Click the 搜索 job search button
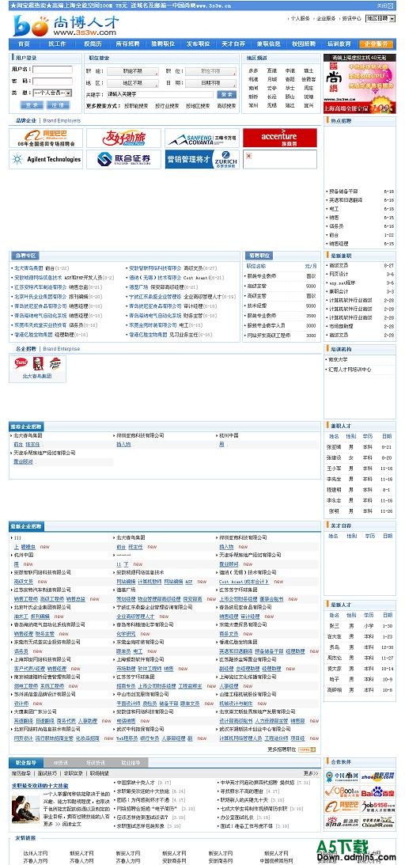The image size is (405, 865). pyautogui.click(x=226, y=95)
